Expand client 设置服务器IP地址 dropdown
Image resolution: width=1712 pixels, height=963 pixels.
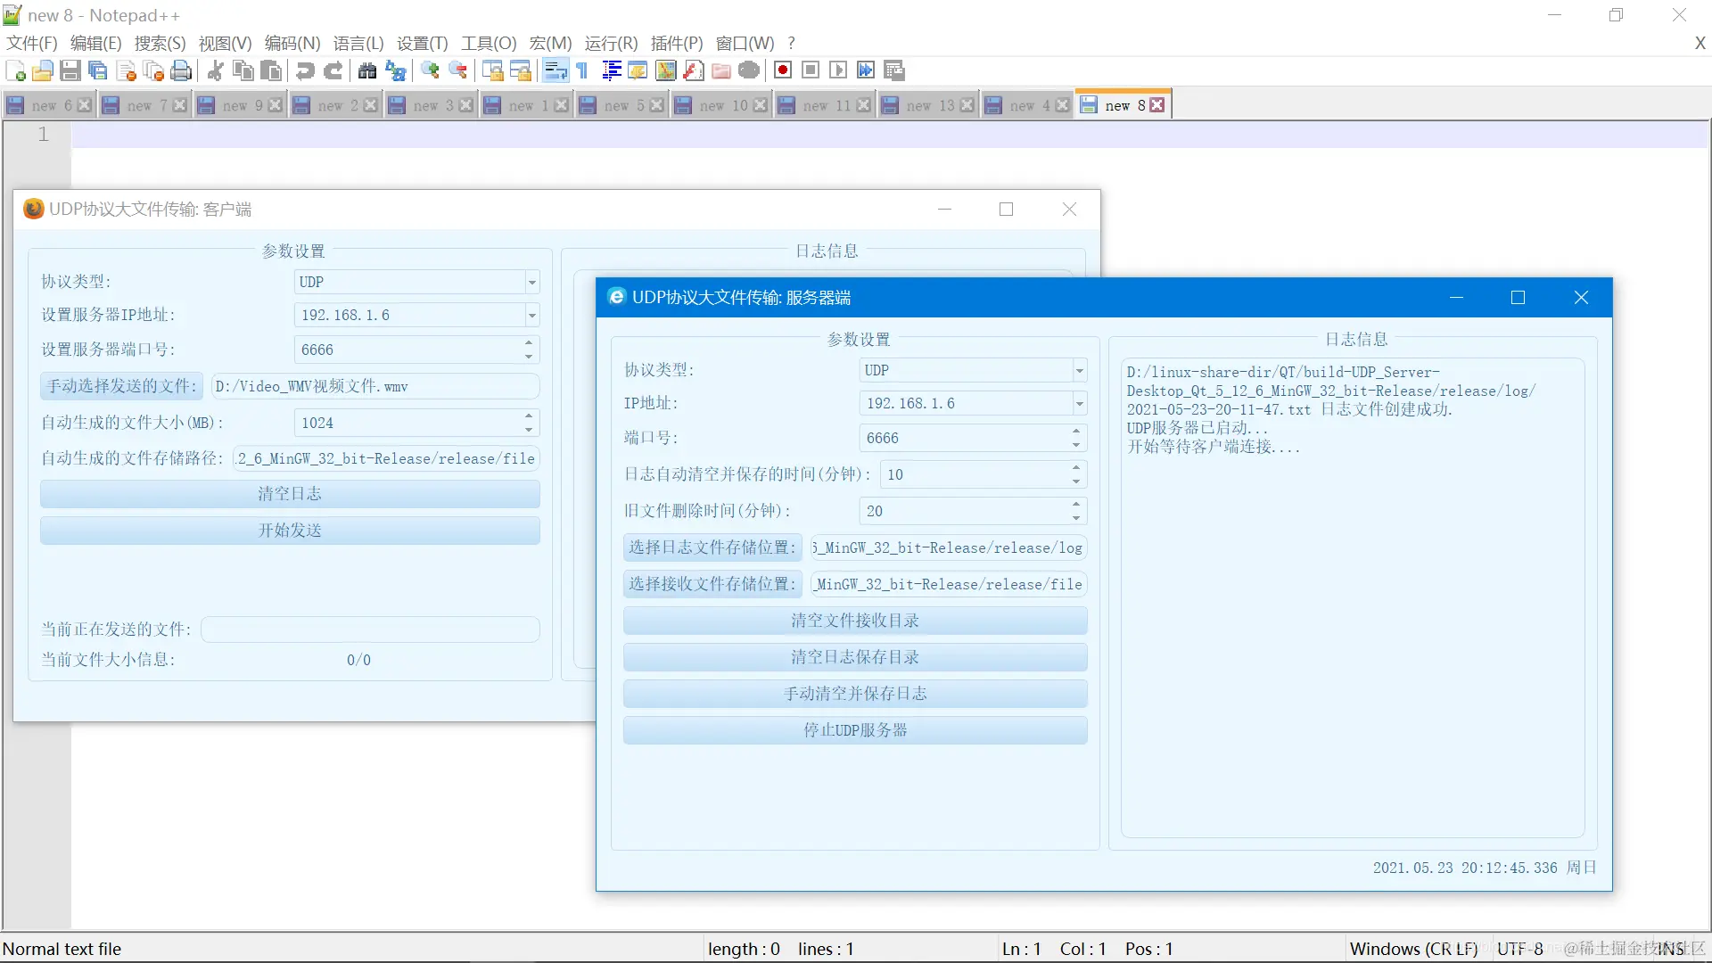pyautogui.click(x=531, y=316)
